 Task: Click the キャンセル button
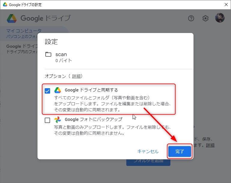148,151
